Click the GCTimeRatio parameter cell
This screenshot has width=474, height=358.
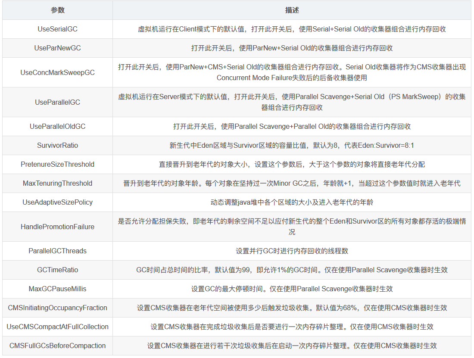coord(57,270)
